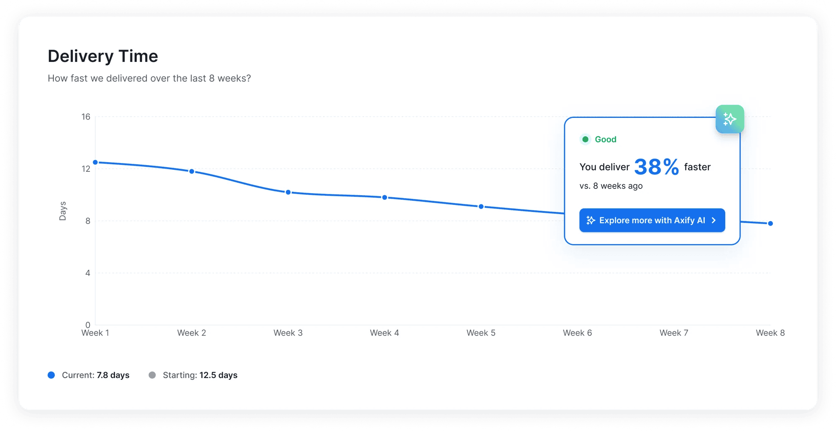
Task: Click the green status dot next to Good
Action: tap(585, 139)
